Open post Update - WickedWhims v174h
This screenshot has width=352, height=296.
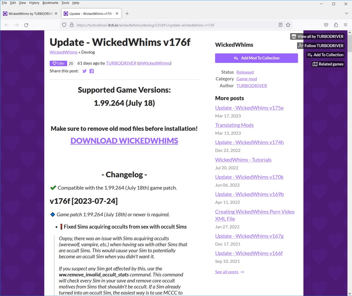tap(250, 143)
